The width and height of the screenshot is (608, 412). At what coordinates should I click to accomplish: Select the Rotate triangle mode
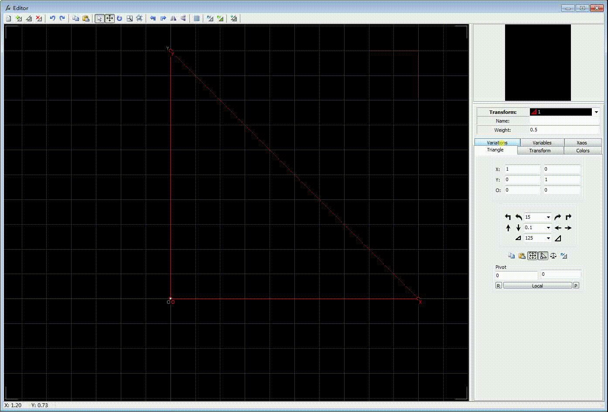119,18
